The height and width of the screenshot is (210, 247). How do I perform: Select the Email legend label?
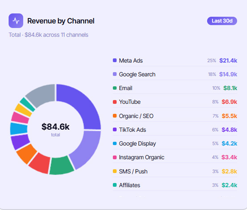126,88
